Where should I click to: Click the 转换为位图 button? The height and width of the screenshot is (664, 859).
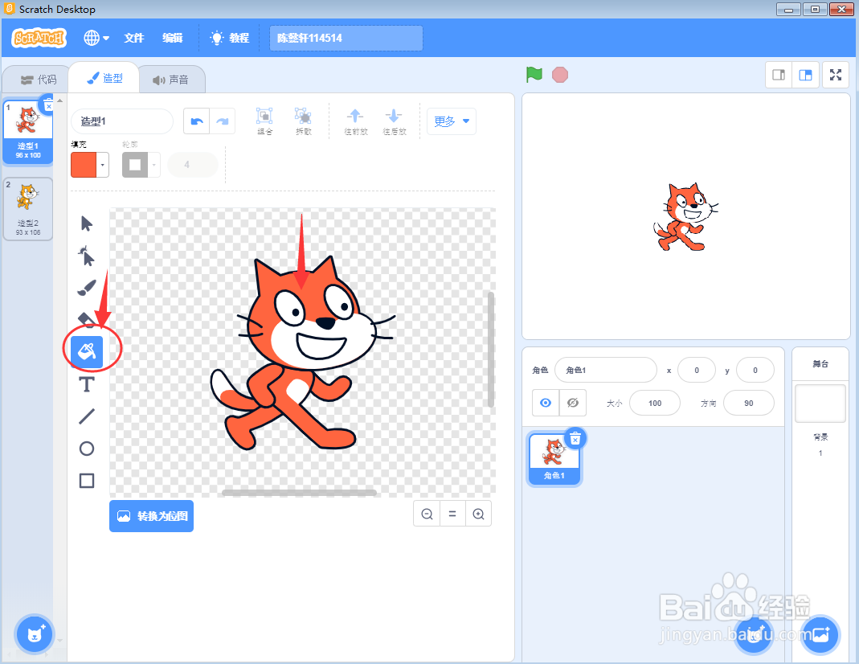[151, 516]
